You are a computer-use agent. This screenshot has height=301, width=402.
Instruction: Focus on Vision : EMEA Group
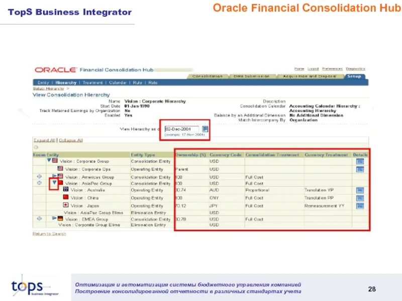click(39, 218)
